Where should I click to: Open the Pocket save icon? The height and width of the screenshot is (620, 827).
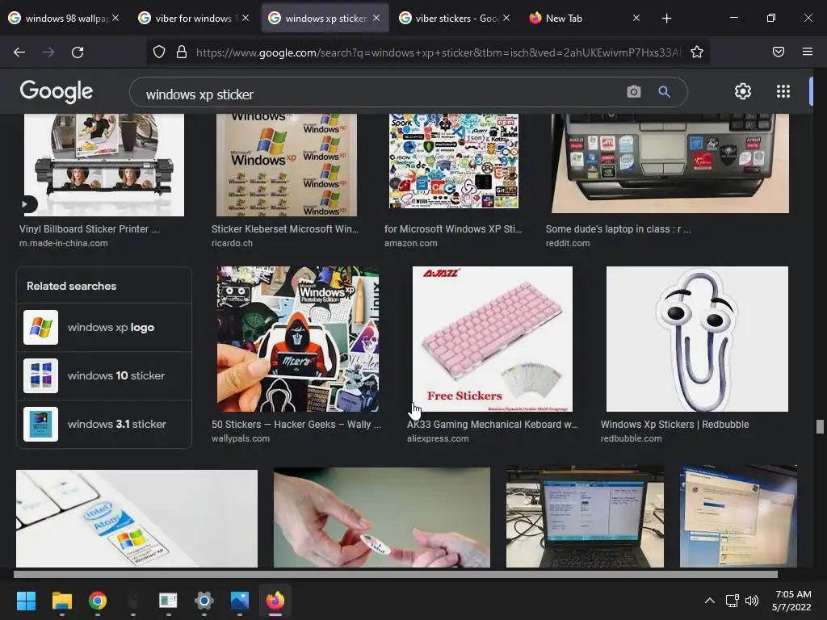click(x=779, y=52)
